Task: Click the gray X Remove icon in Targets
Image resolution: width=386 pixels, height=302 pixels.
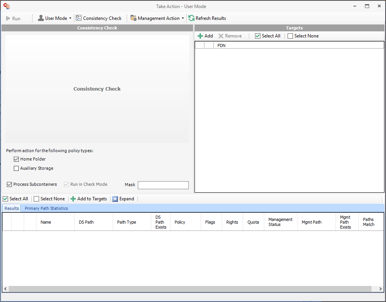Action: (x=221, y=36)
